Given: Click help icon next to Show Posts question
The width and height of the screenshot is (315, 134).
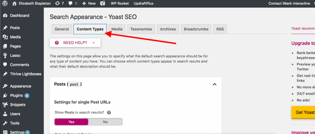Looking at the screenshot, I should click(109, 112).
